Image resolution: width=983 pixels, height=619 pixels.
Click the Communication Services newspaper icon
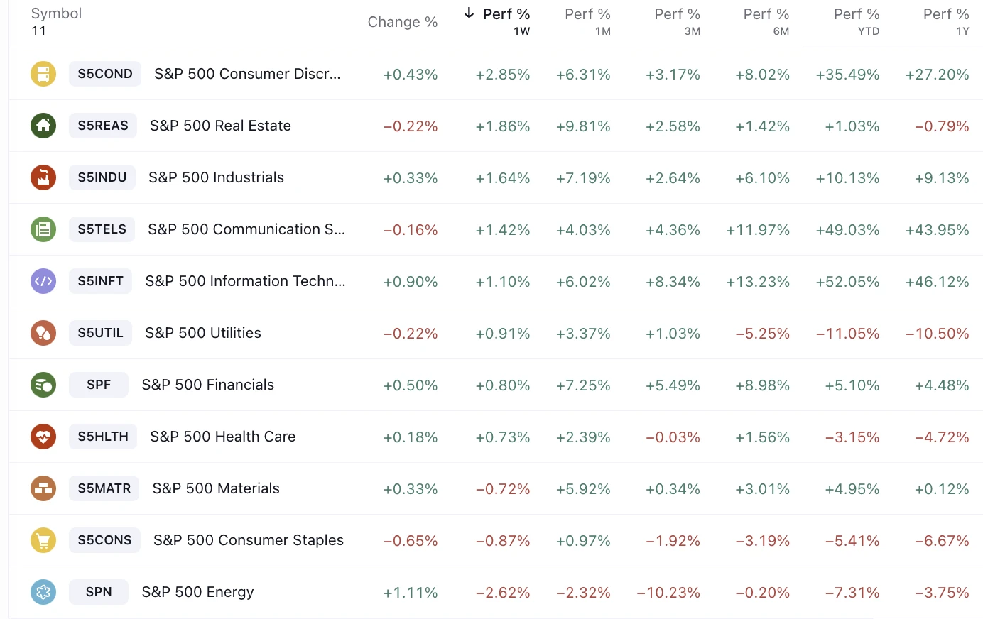click(43, 229)
